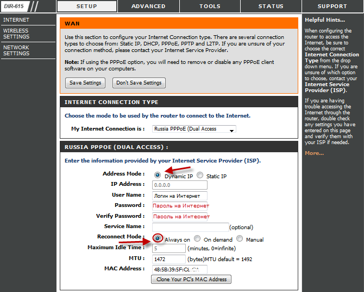This screenshot has width=364, height=292.
Task: Set reconnect mode to Manual
Action: (x=240, y=238)
